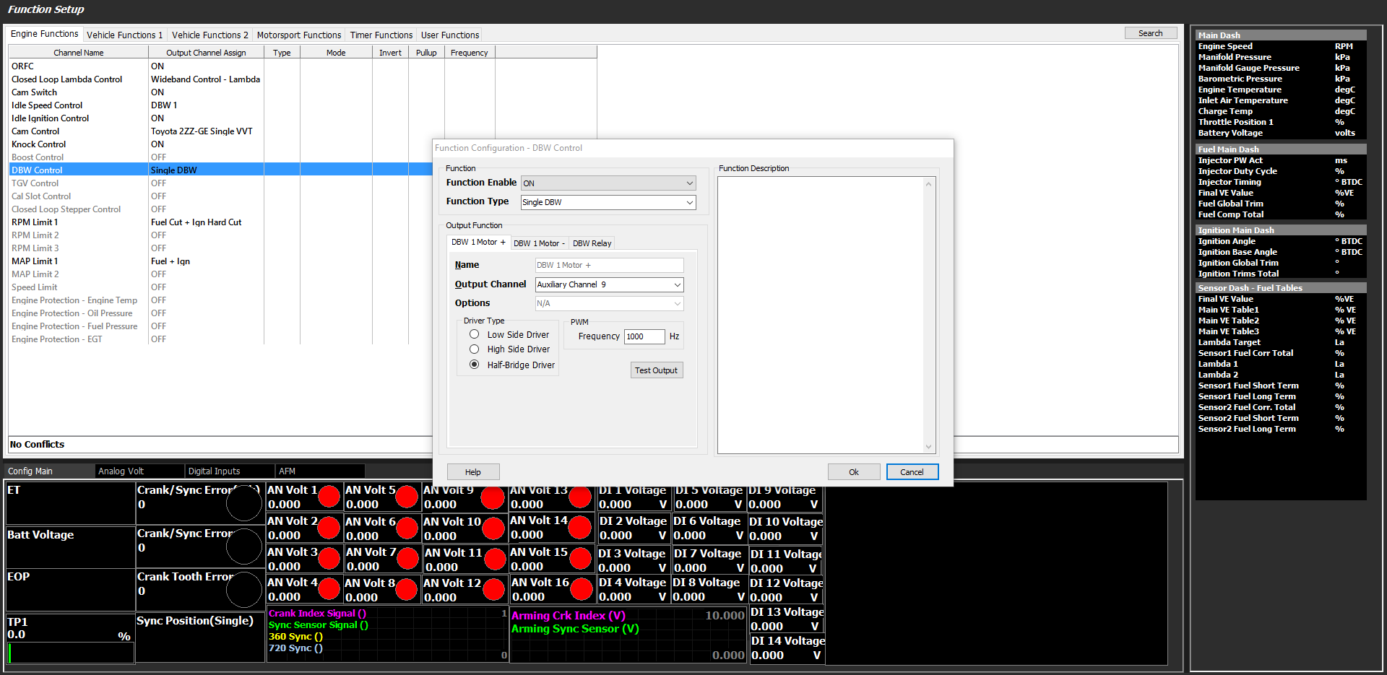Click the red indicator beside AN Volt 16
Screen dimensions: 1387x675
pos(581,589)
